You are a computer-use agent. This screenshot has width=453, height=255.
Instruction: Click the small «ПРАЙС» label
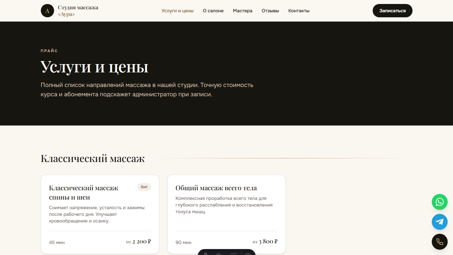click(x=49, y=51)
